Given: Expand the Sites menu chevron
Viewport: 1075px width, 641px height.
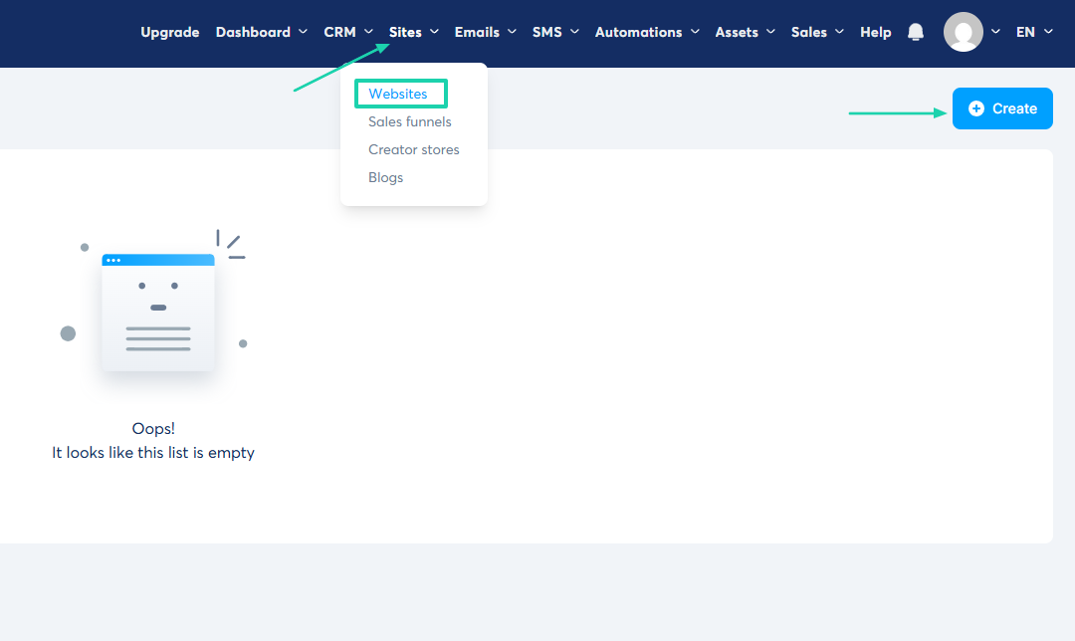Looking at the screenshot, I should pyautogui.click(x=434, y=32).
